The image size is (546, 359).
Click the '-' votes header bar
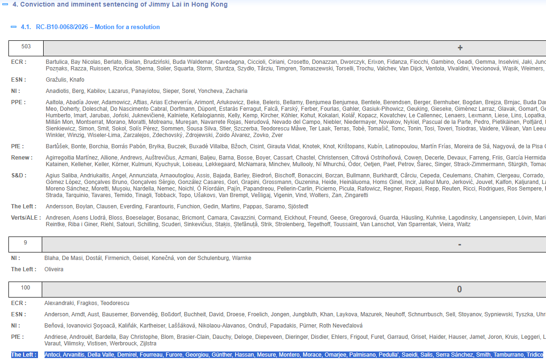[294, 244]
